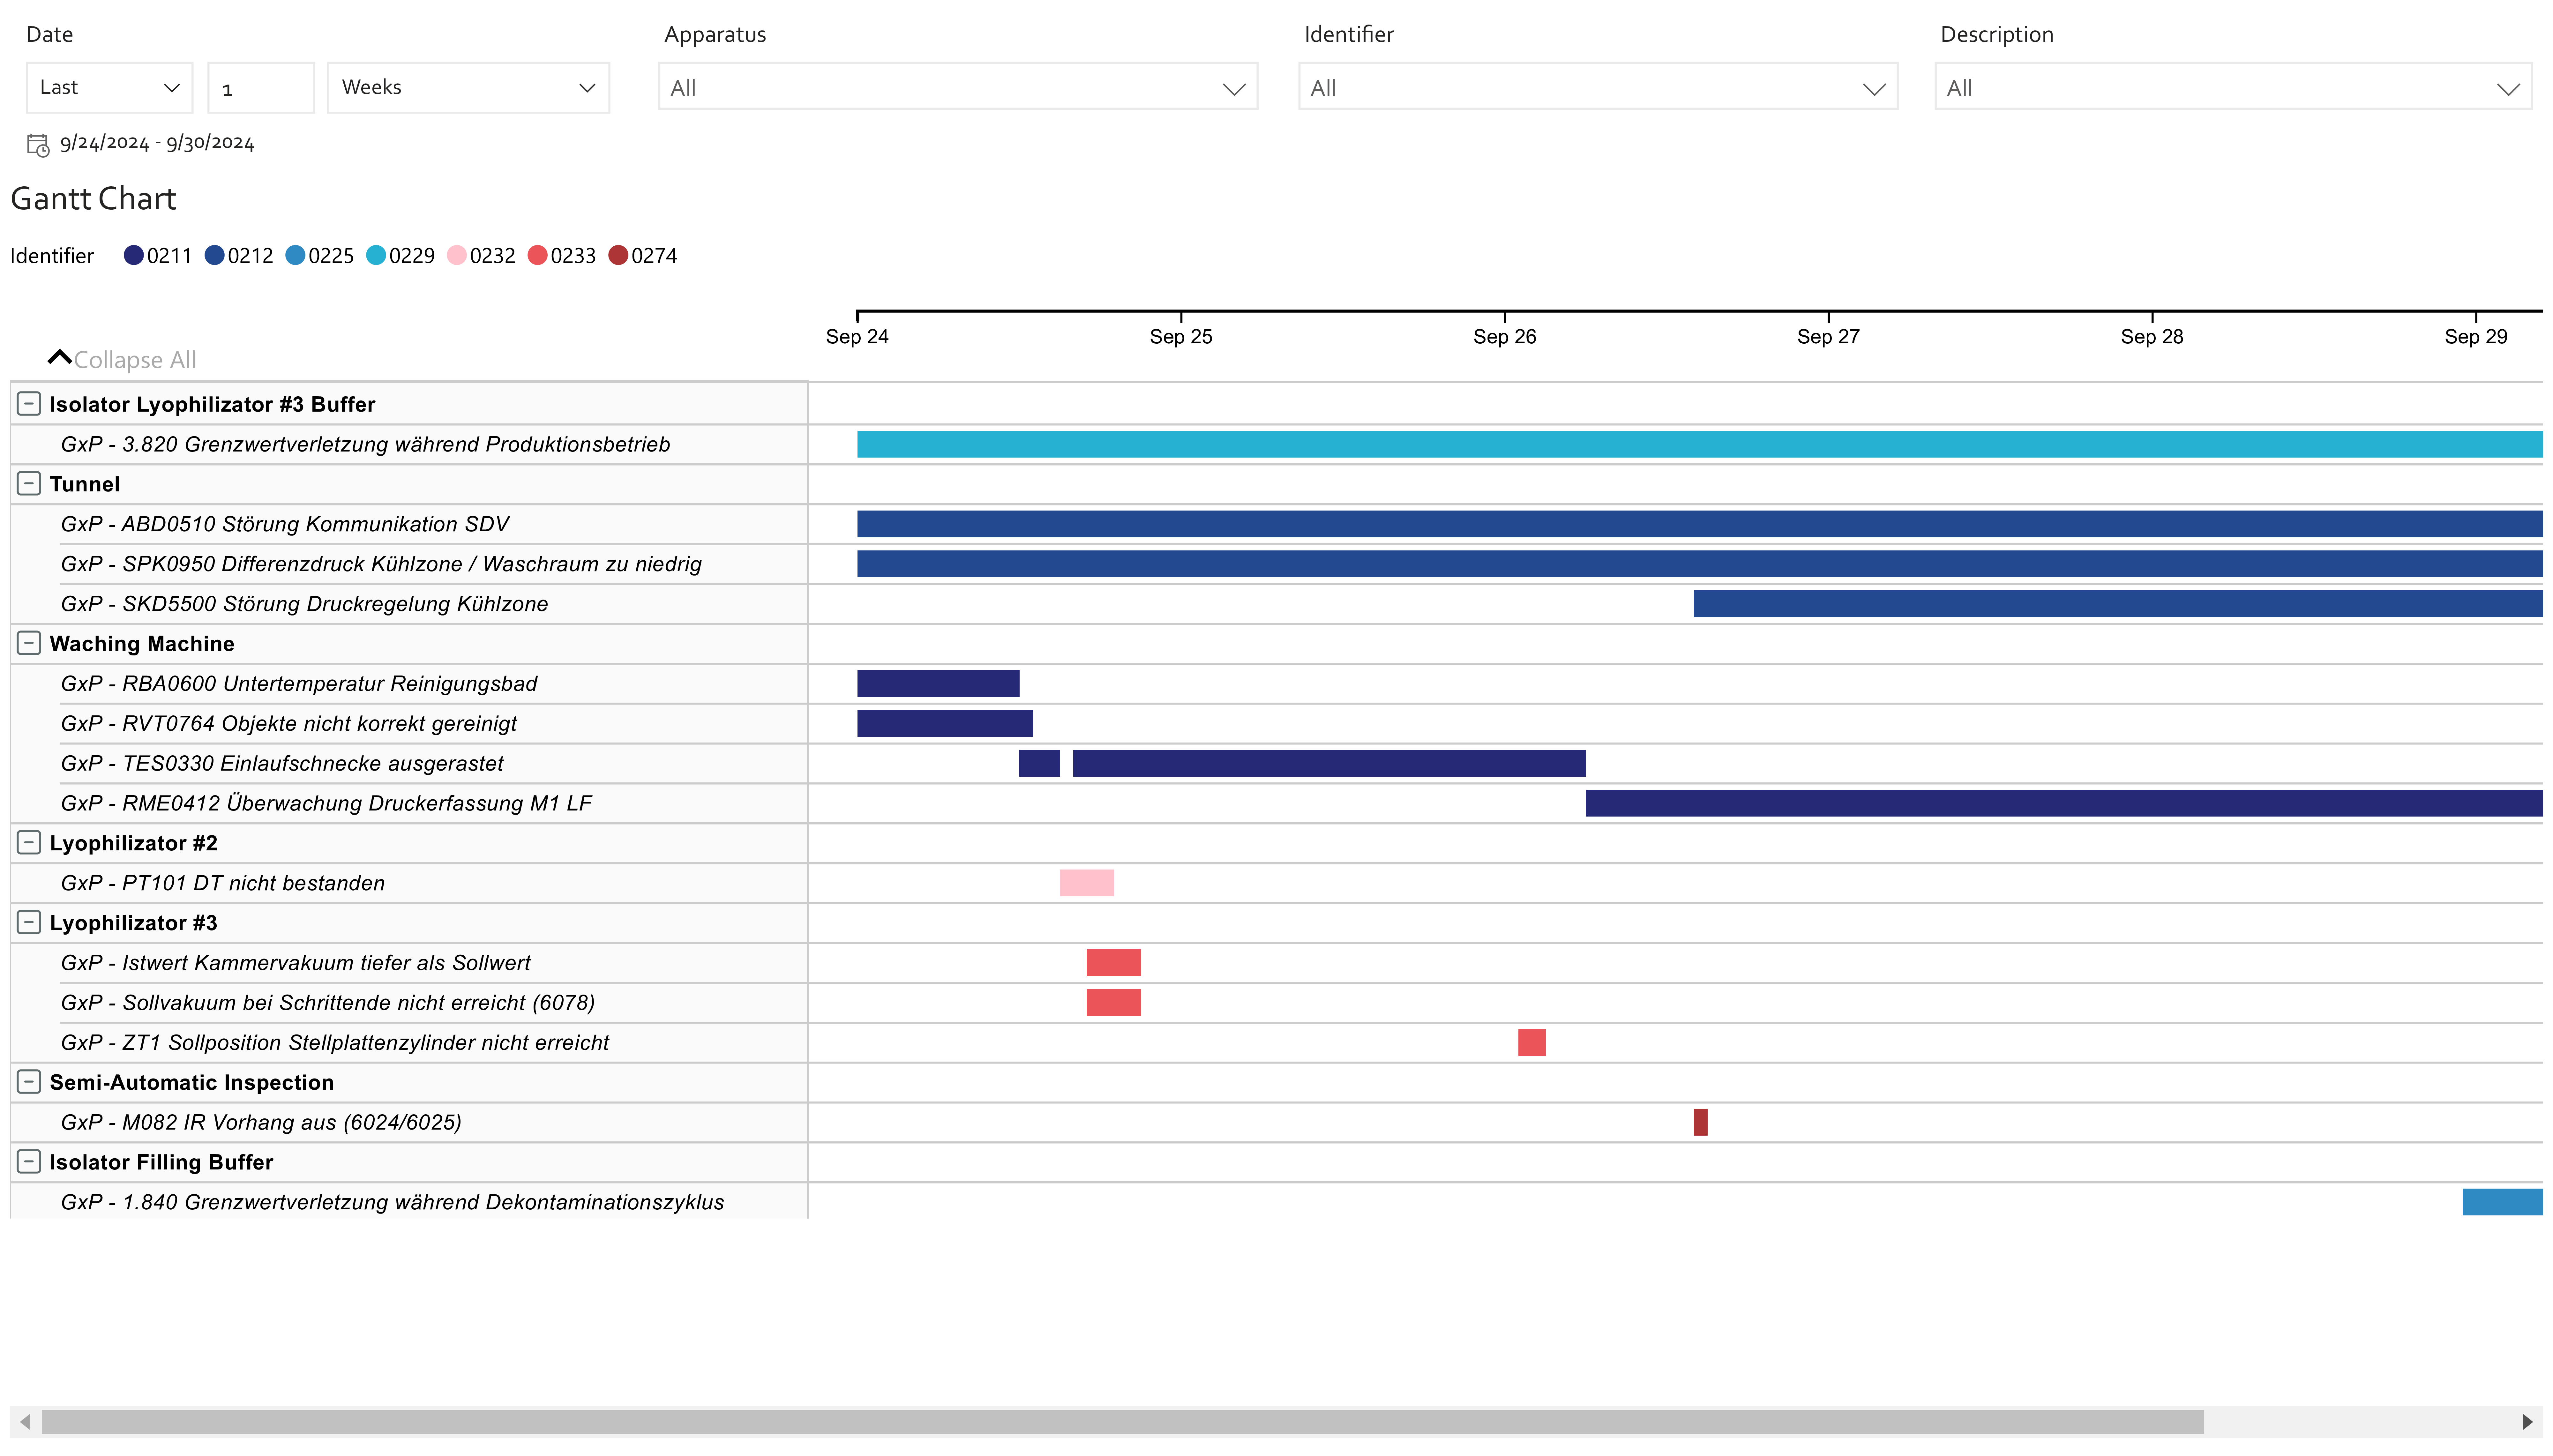2553x1456 pixels.
Task: Collapse Isolator Lyophilizator #3 Buffer group
Action: (x=29, y=404)
